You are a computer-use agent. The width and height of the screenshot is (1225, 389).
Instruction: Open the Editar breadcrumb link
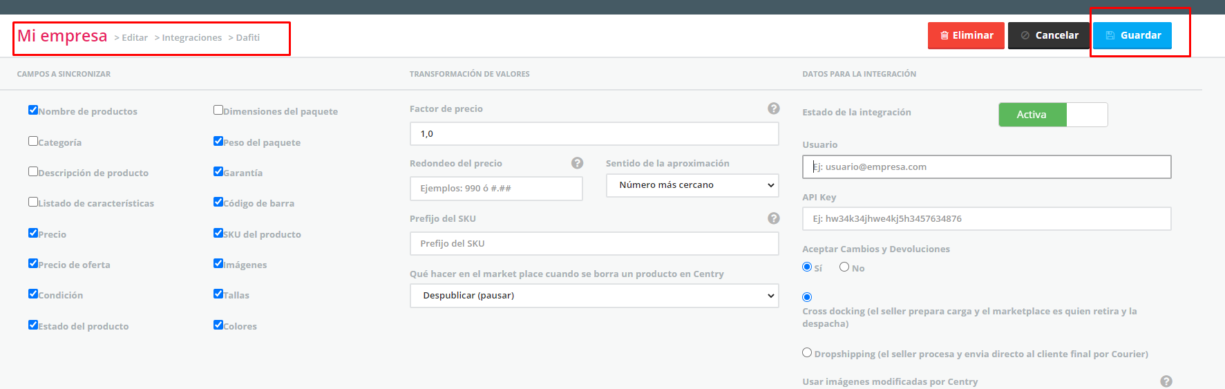[x=135, y=37]
